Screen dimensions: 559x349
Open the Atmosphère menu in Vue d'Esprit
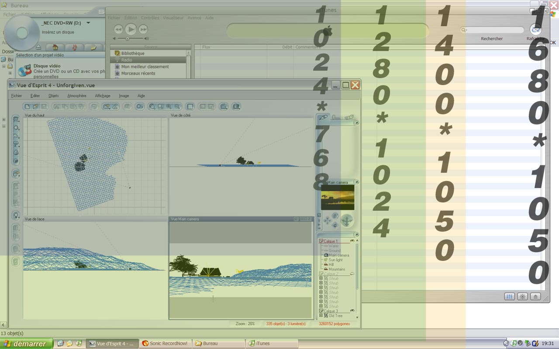76,96
